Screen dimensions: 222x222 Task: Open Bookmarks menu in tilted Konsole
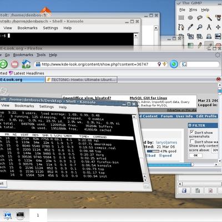[x=24, y=106]
